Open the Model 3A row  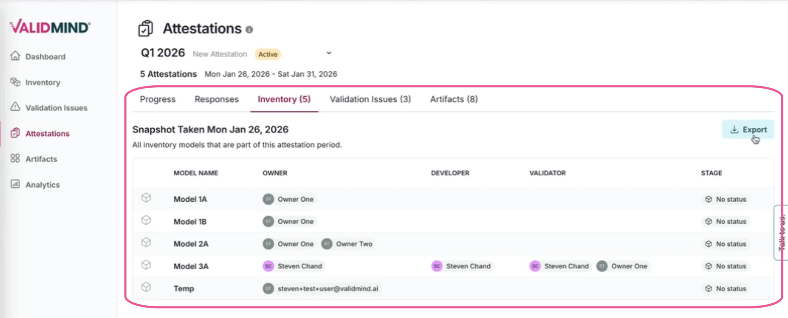454,266
